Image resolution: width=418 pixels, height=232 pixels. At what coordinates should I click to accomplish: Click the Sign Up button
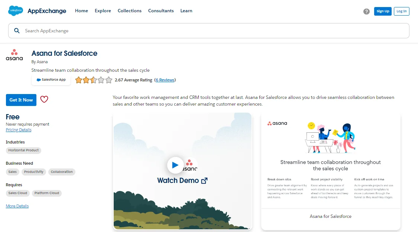383,11
